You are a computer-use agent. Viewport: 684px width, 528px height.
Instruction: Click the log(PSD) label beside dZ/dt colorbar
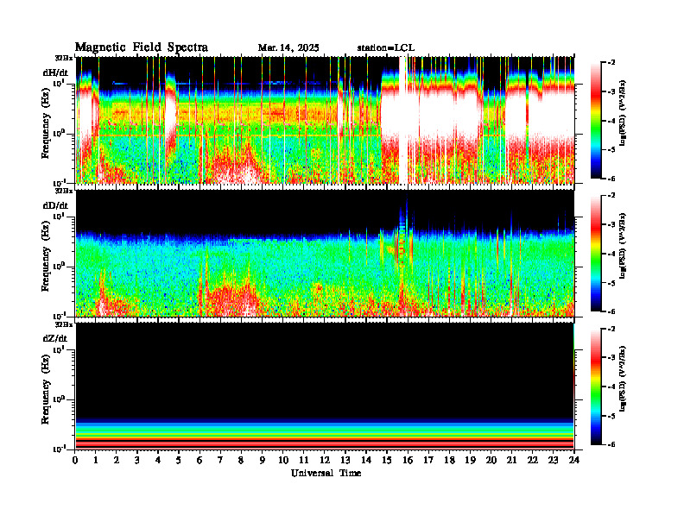coord(623,378)
